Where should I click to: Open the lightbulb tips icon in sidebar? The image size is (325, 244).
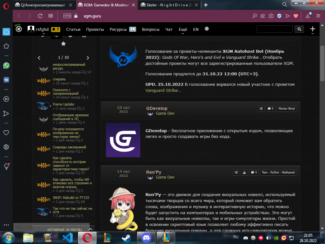click(6, 166)
